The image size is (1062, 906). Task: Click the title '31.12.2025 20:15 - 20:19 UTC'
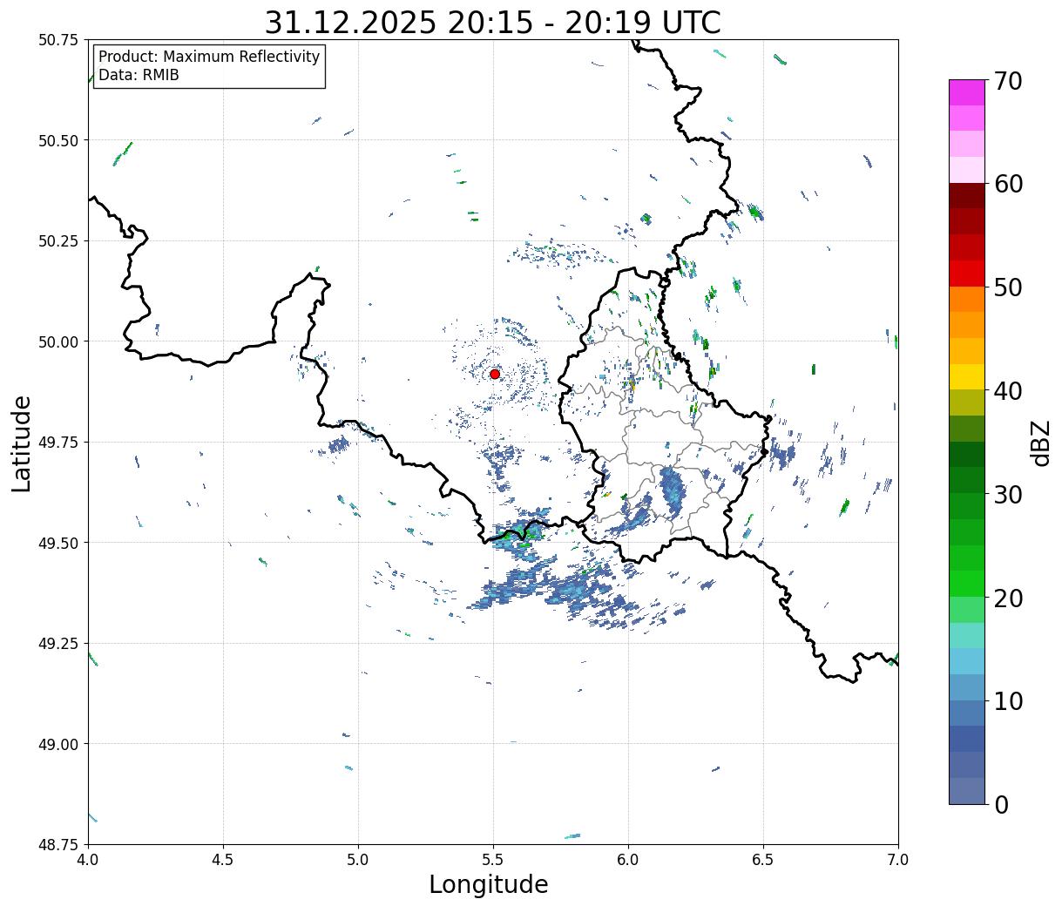point(493,23)
